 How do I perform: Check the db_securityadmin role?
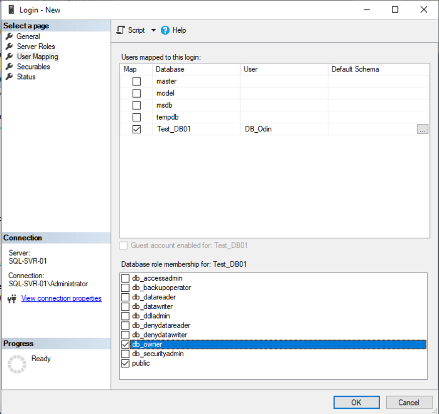pyautogui.click(x=125, y=354)
